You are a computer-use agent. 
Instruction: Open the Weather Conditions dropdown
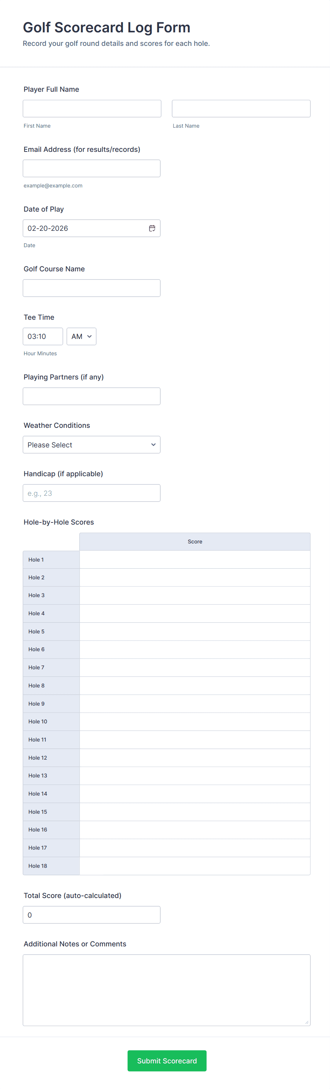click(92, 445)
